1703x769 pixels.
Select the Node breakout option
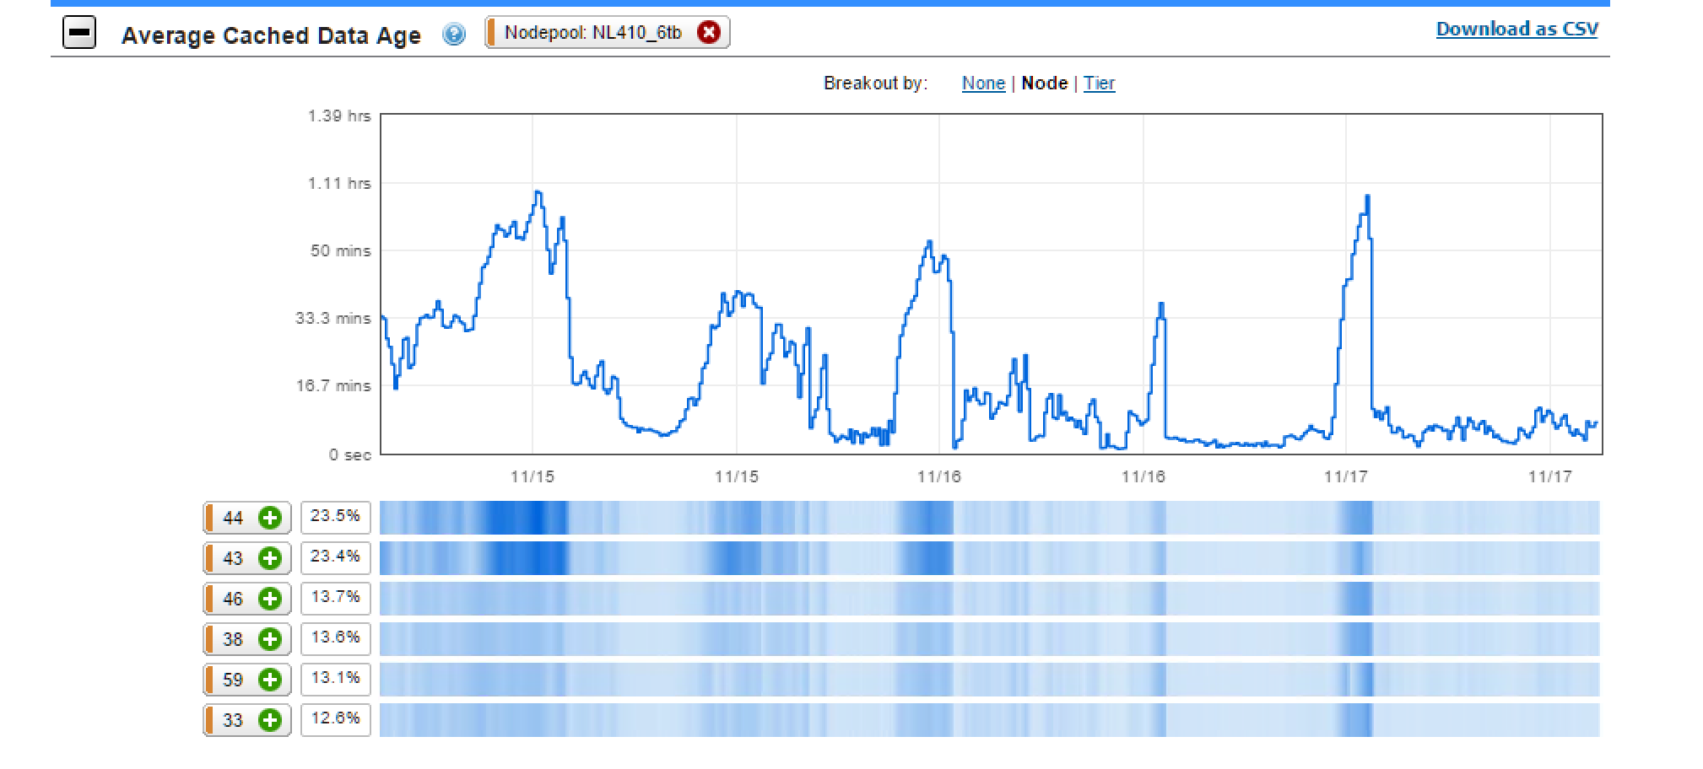[1045, 83]
